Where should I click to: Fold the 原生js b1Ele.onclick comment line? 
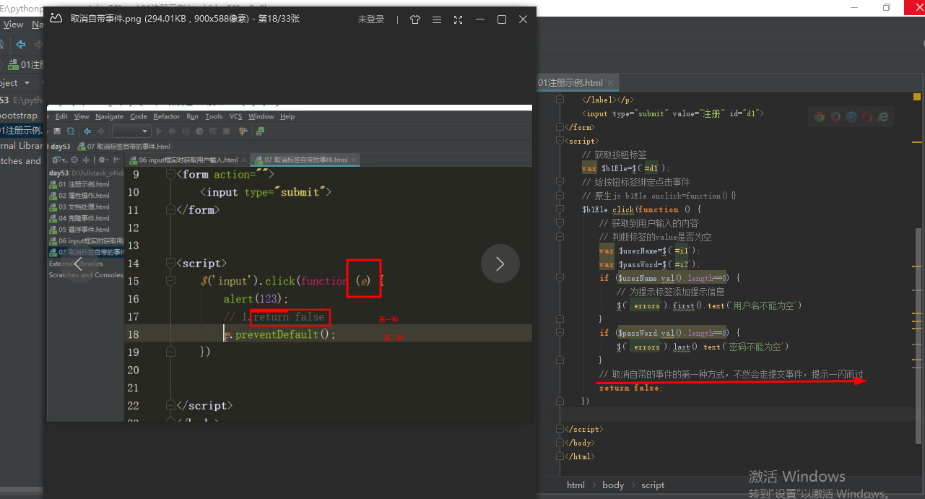tap(560, 196)
